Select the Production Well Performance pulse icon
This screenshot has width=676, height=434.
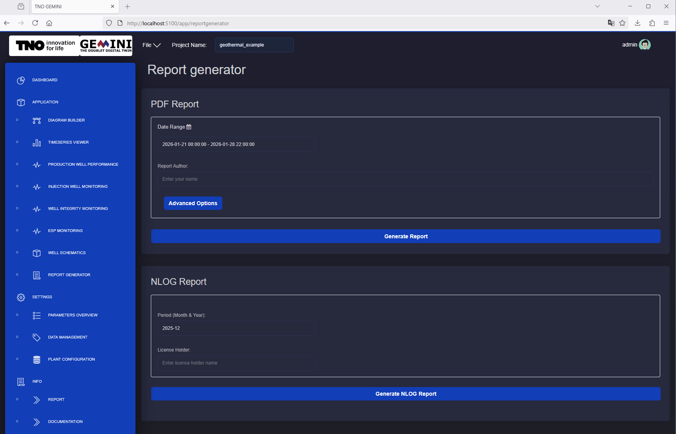37,165
